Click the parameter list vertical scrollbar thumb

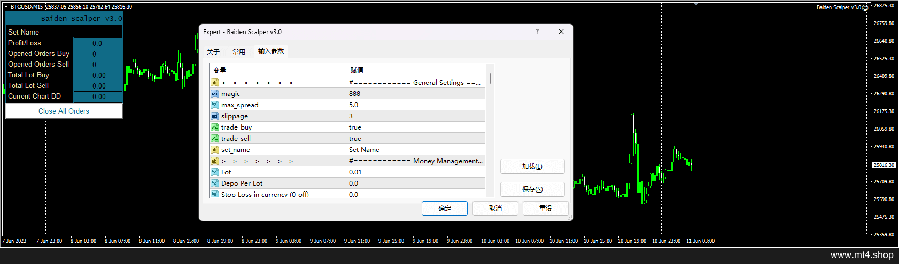tap(490, 78)
